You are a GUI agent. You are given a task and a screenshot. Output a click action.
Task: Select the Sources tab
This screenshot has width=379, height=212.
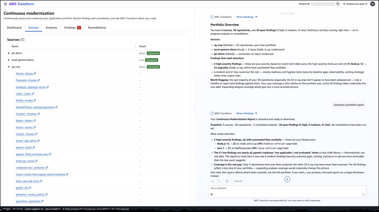pyautogui.click(x=33, y=27)
